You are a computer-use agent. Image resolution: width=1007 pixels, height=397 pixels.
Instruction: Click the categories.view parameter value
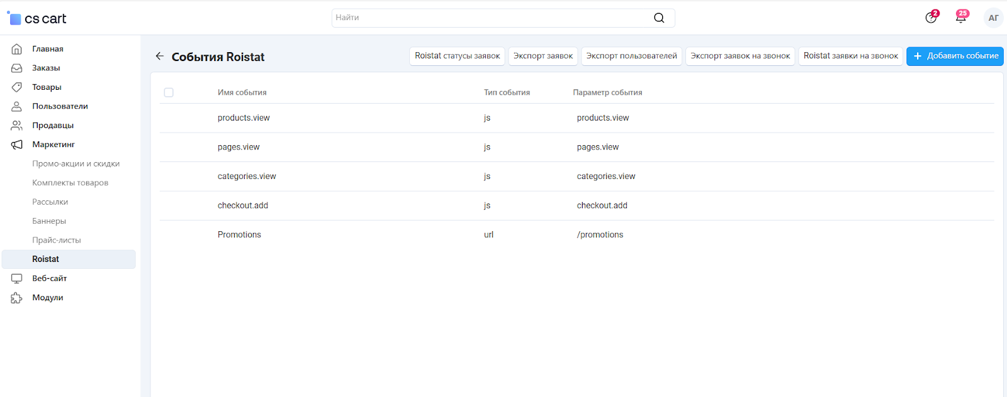tap(606, 177)
